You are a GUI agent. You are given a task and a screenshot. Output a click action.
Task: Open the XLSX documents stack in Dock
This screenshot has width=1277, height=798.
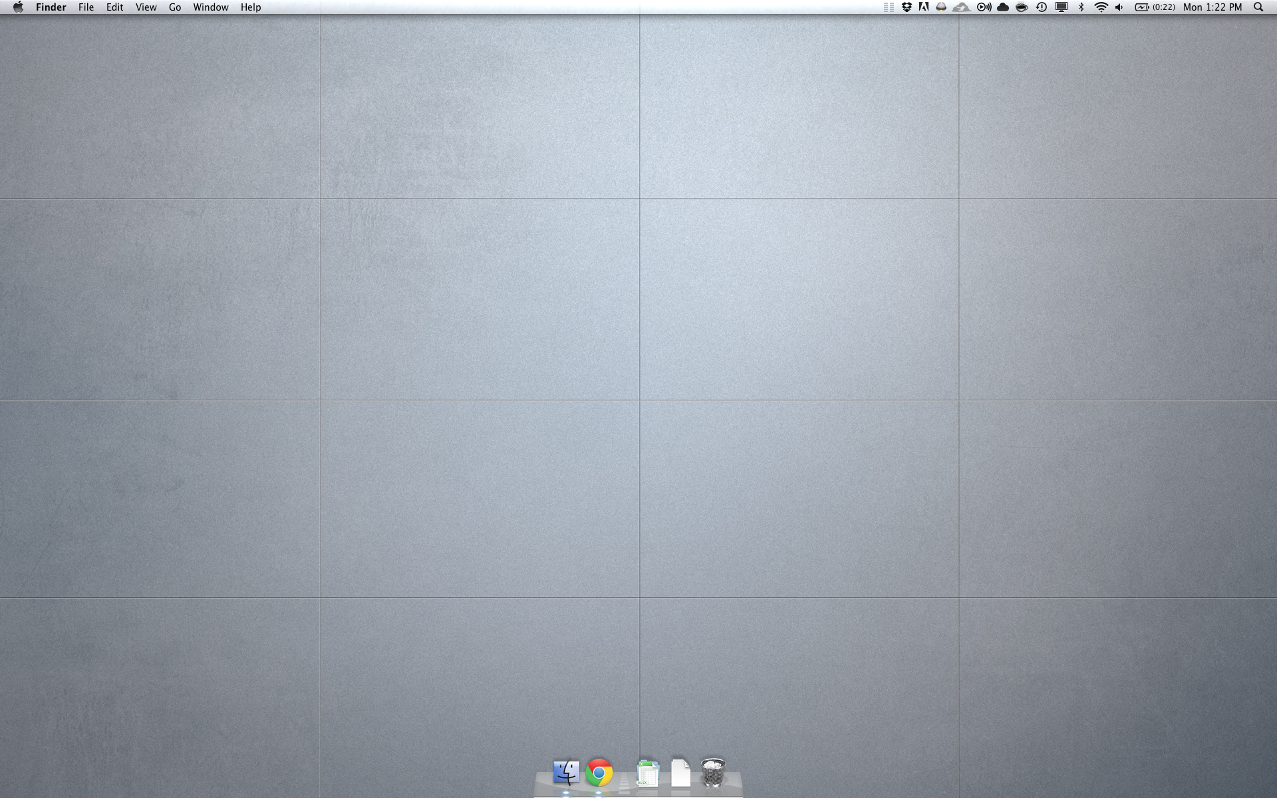(x=647, y=773)
